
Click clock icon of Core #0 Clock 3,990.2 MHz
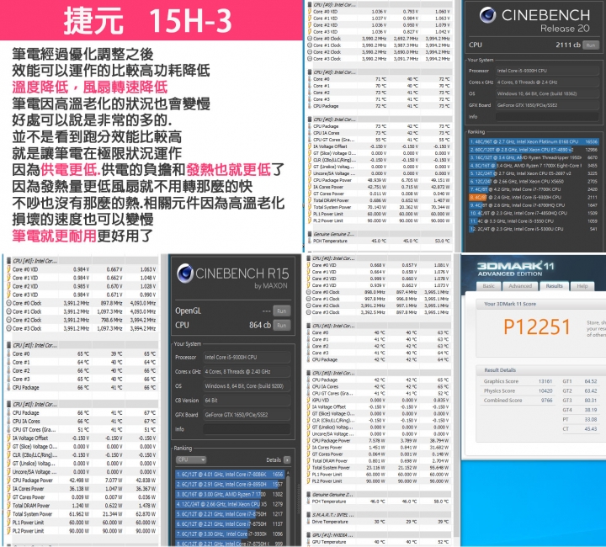tap(310, 38)
